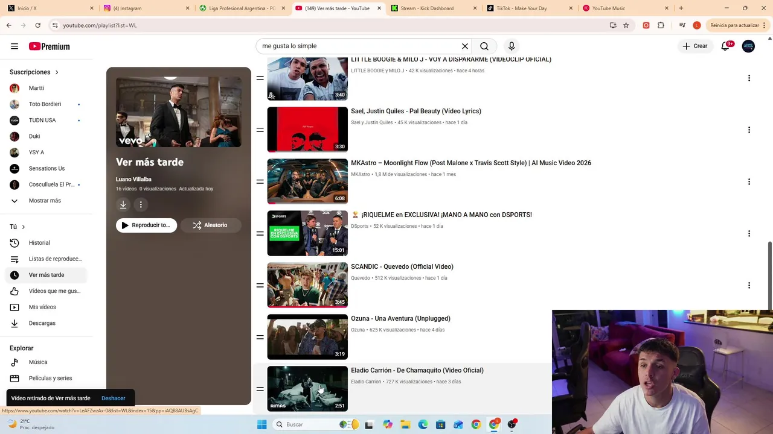The image size is (773, 434).
Task: Open OBS Studio from the taskbar
Action: [512, 424]
